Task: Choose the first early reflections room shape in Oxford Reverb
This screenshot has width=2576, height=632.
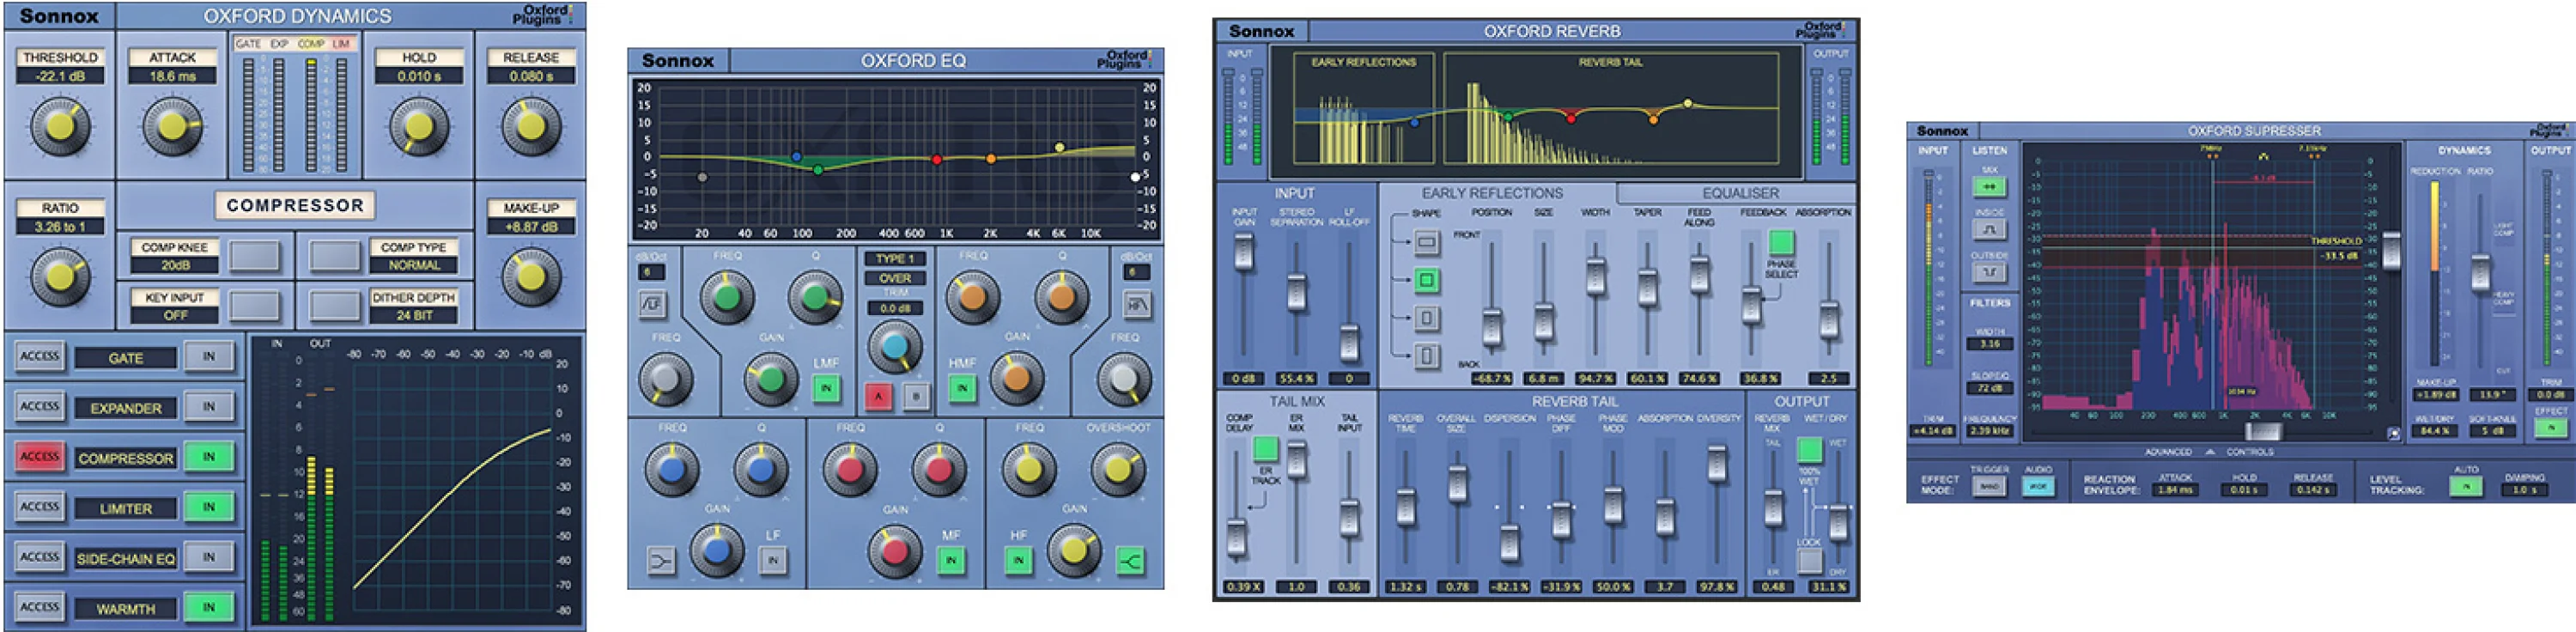Action: tap(1426, 242)
